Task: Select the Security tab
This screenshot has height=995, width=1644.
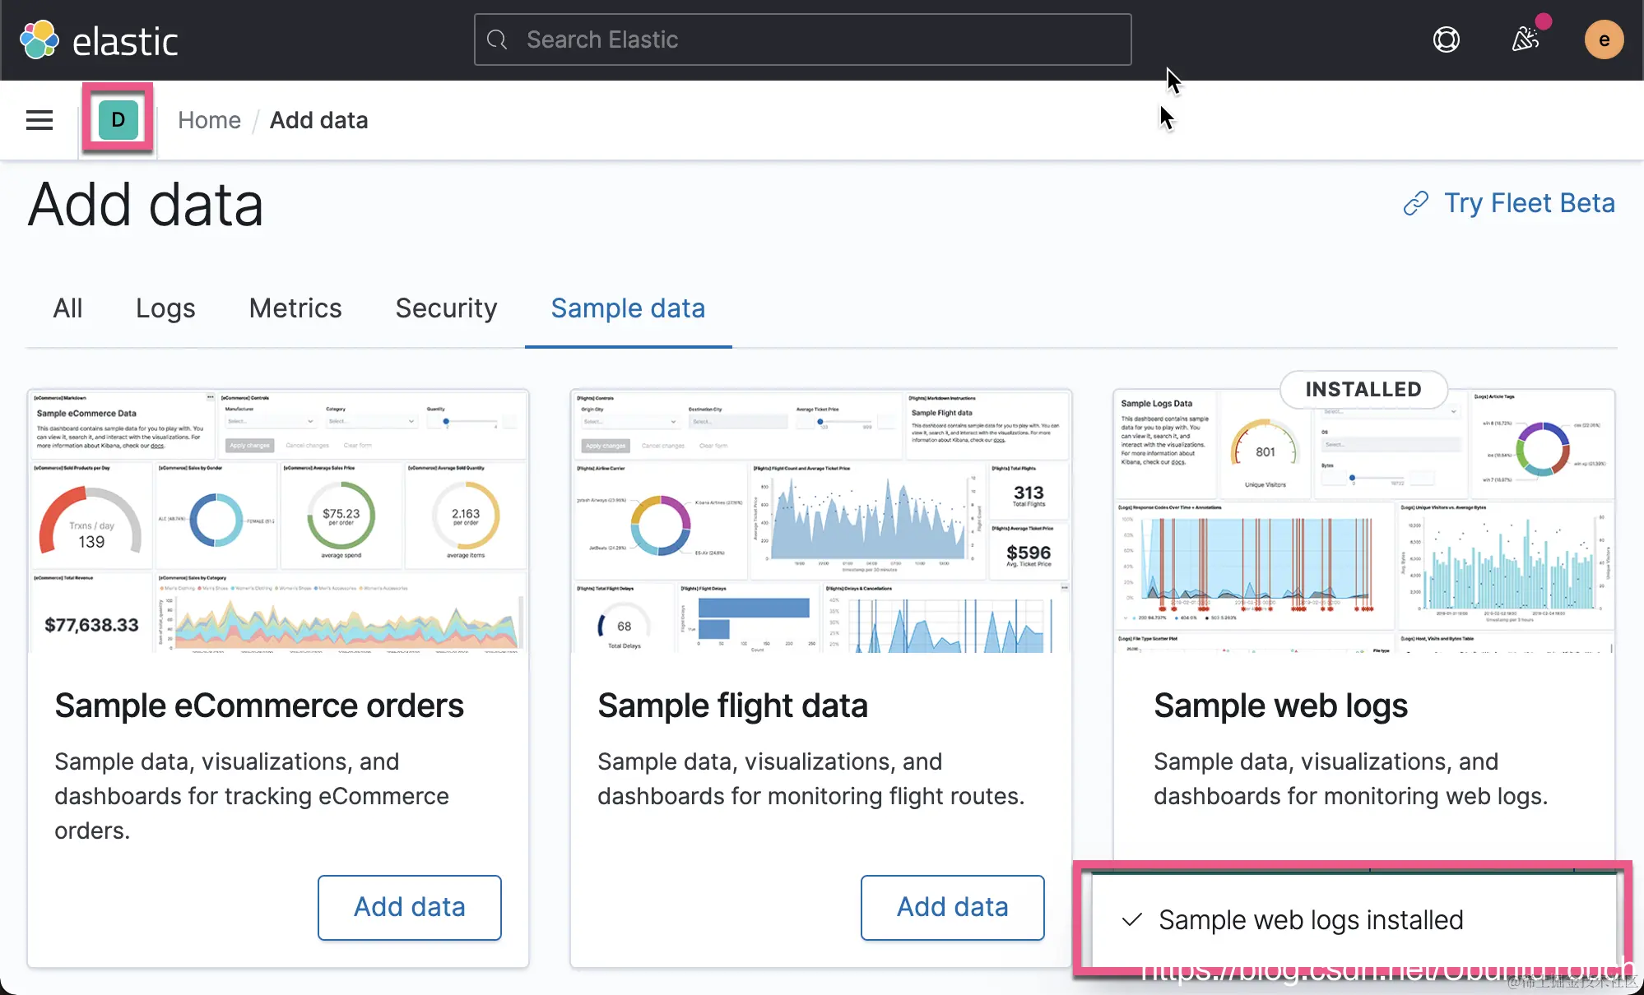Action: point(446,308)
